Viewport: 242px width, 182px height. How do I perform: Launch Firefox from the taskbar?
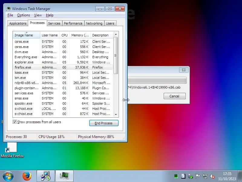27,176
